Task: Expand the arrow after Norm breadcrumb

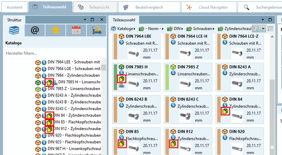Action: coord(162,29)
